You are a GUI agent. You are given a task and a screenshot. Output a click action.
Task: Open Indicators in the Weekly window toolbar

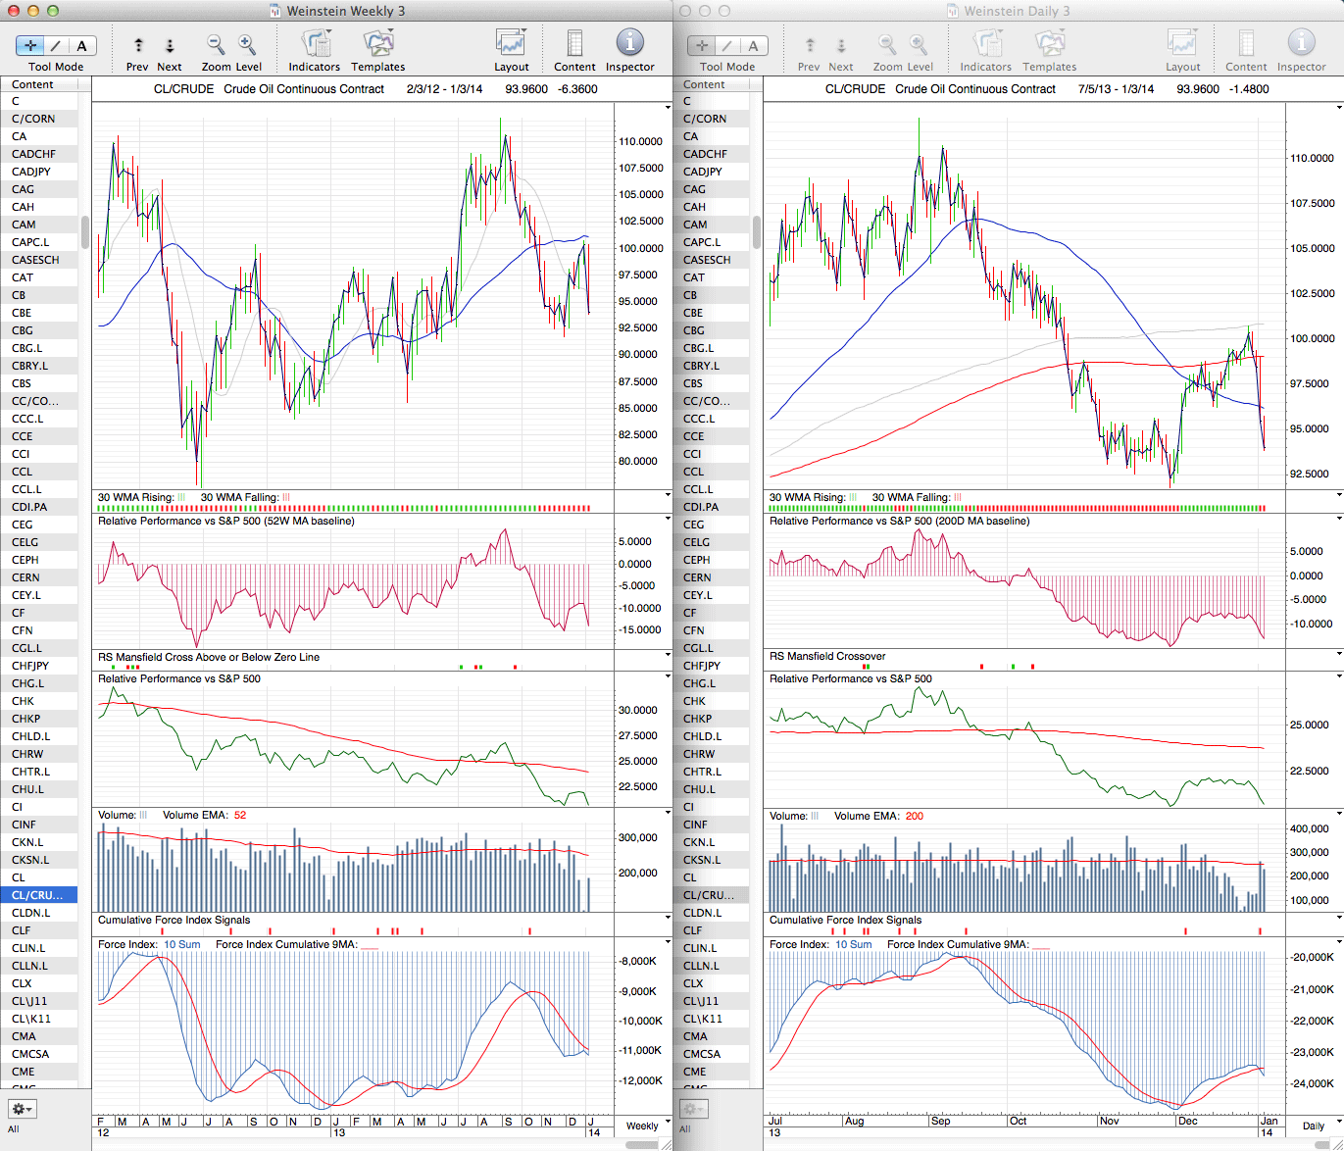(x=315, y=45)
